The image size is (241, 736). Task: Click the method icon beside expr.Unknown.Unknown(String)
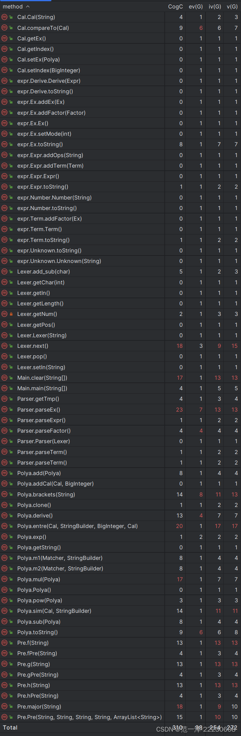pyautogui.click(x=4, y=261)
